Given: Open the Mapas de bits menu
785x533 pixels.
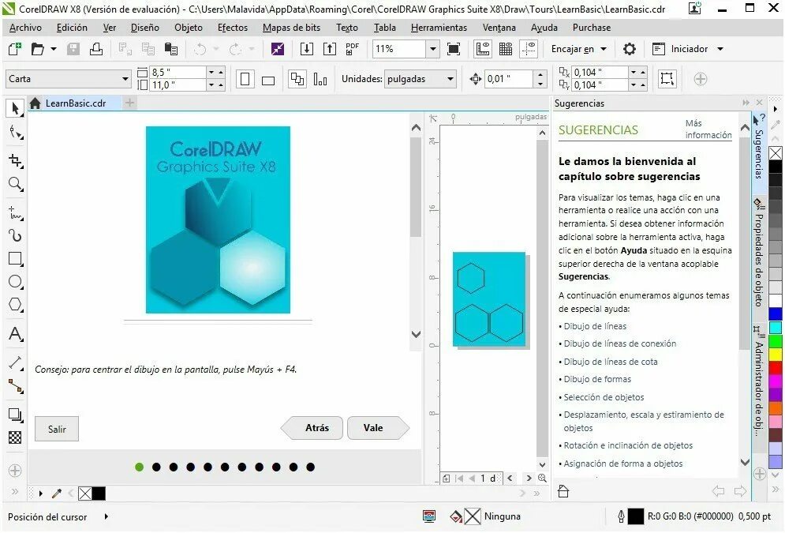Looking at the screenshot, I should click(291, 28).
